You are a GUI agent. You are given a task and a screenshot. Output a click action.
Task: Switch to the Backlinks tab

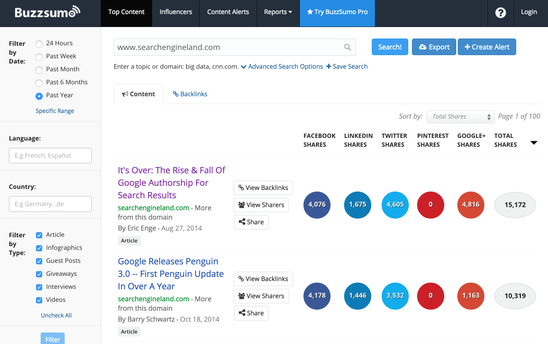tap(190, 94)
